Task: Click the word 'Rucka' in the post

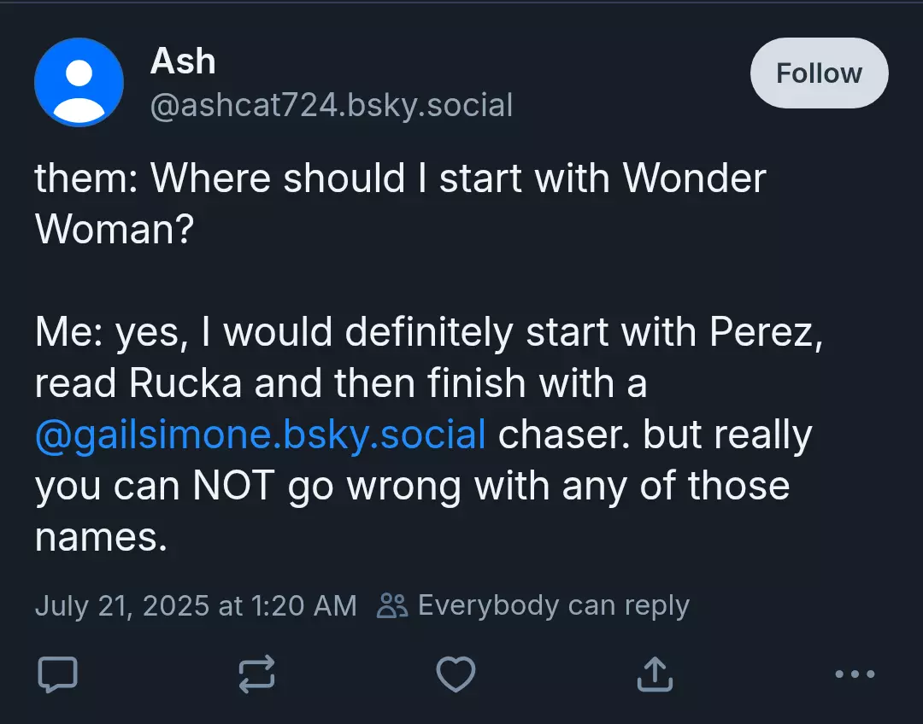Action: [x=185, y=383]
